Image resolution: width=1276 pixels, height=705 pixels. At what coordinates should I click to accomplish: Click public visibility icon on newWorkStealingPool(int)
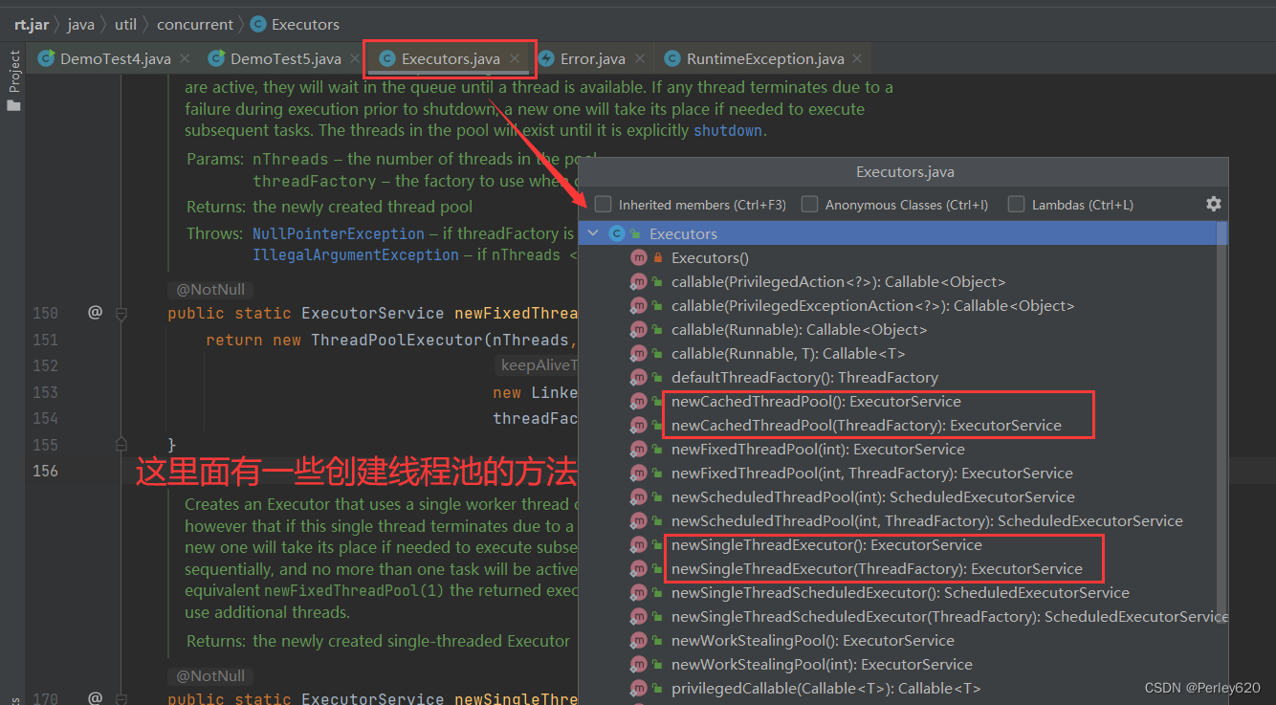point(658,665)
